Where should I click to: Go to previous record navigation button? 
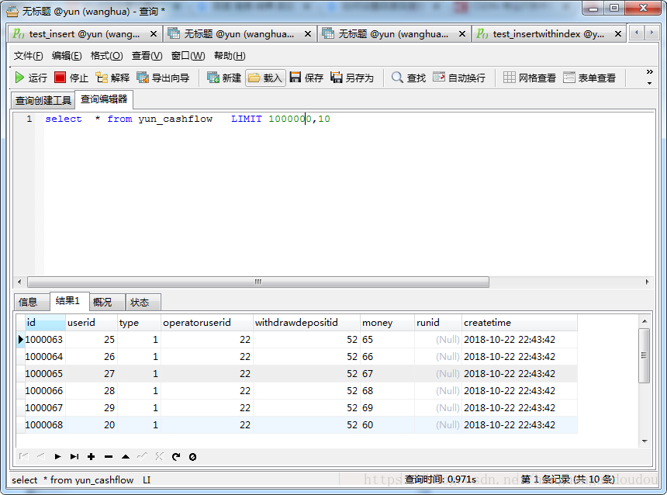click(41, 457)
